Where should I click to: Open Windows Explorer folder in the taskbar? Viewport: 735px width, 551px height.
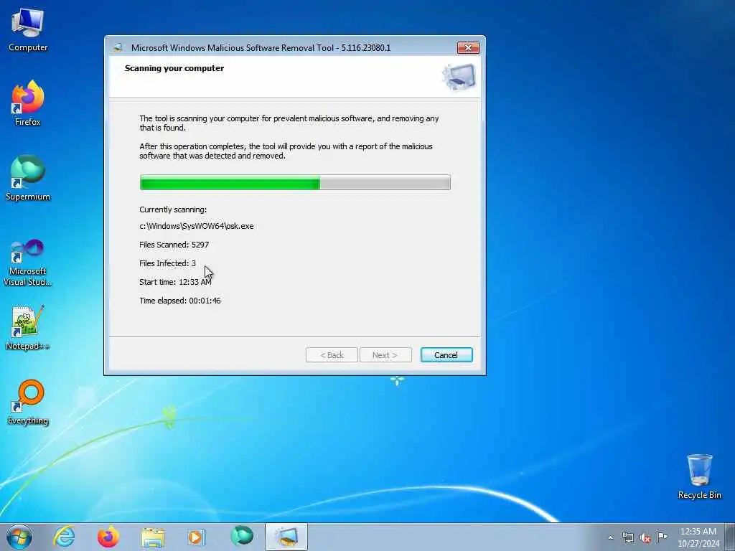(153, 537)
